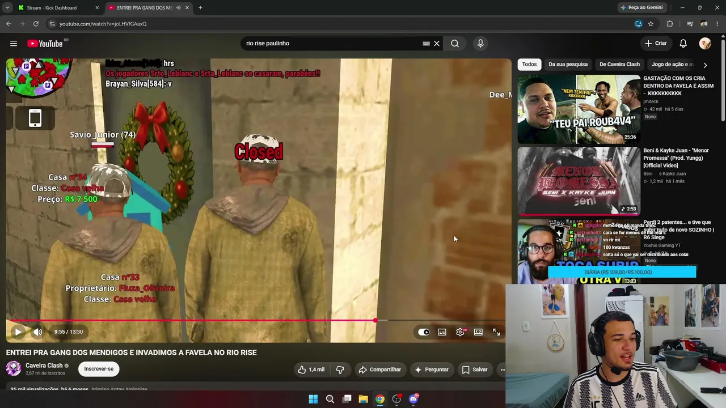Go back in browser history
This screenshot has height=408, width=726.
pyautogui.click(x=9, y=24)
